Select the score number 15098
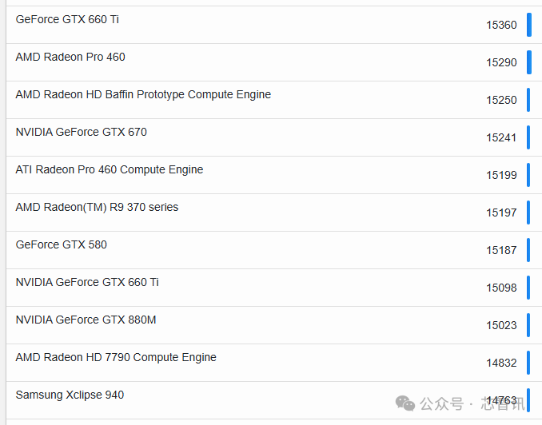The image size is (542, 425). (501, 288)
